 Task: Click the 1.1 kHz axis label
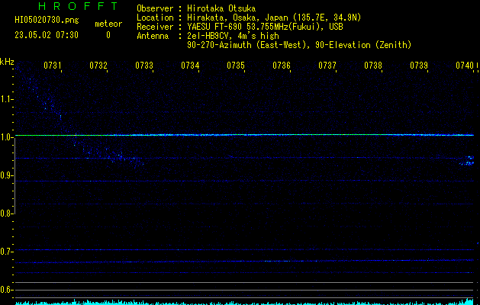pyautogui.click(x=6, y=99)
